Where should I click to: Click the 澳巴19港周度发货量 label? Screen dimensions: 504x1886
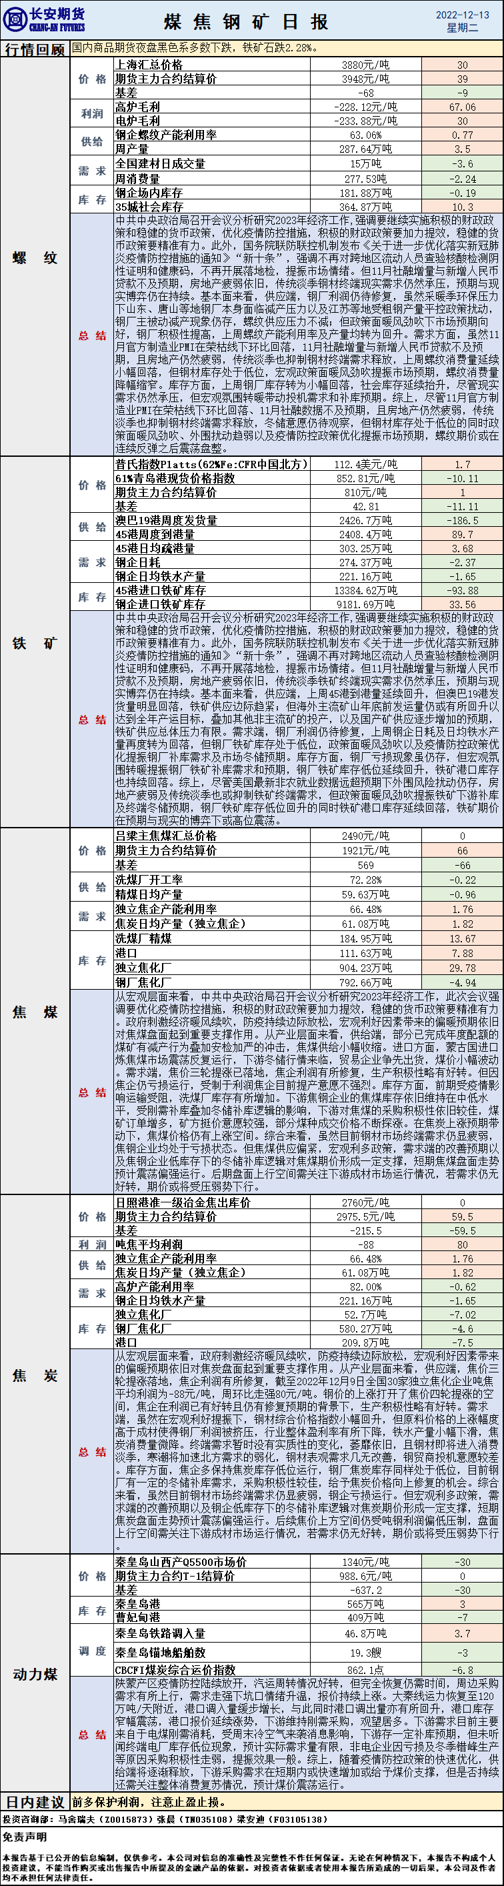click(165, 520)
